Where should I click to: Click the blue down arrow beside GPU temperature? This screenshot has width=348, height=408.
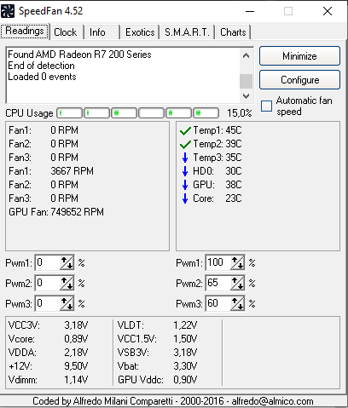pyautogui.click(x=185, y=185)
